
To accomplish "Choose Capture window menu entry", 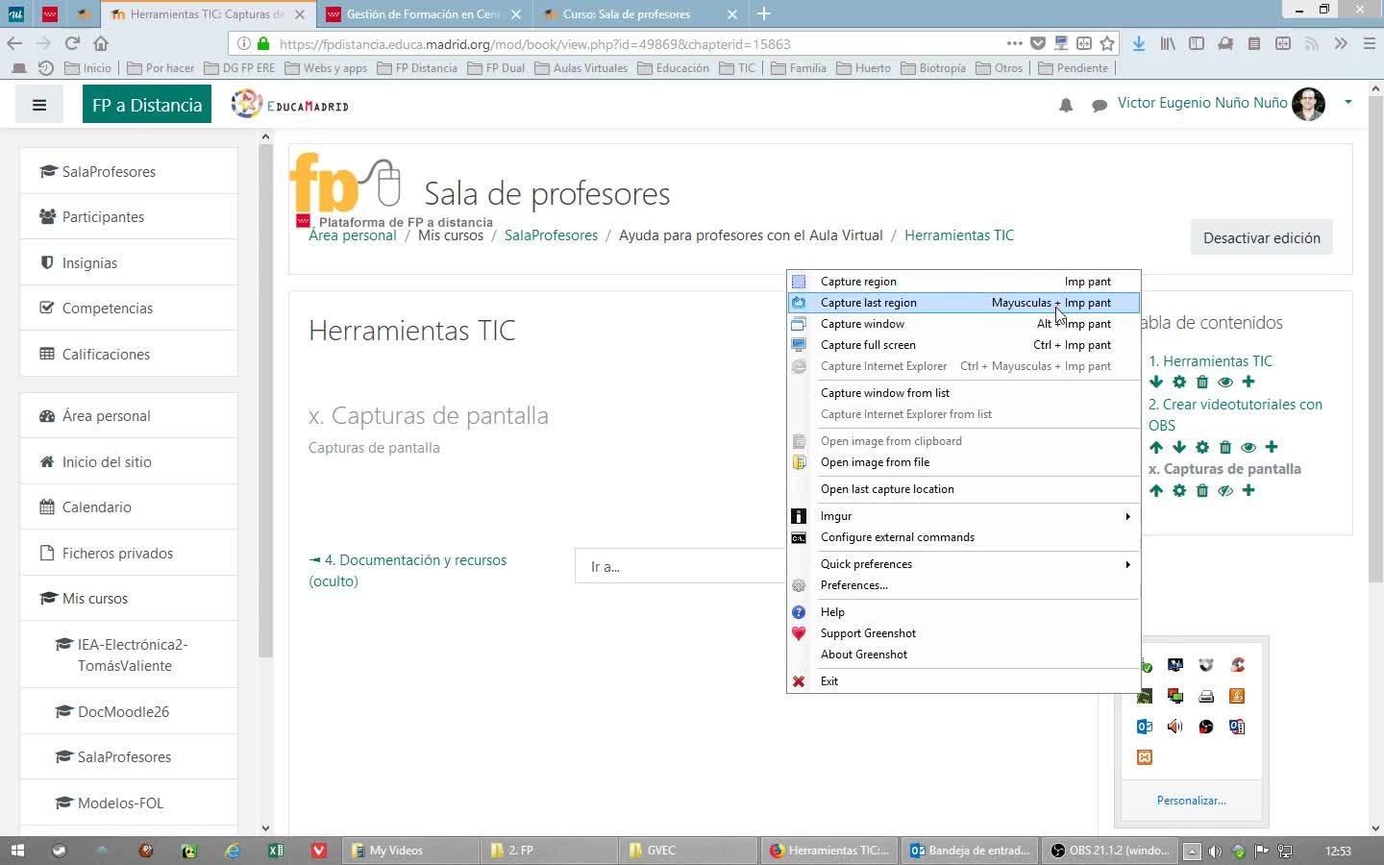I will [963, 324].
